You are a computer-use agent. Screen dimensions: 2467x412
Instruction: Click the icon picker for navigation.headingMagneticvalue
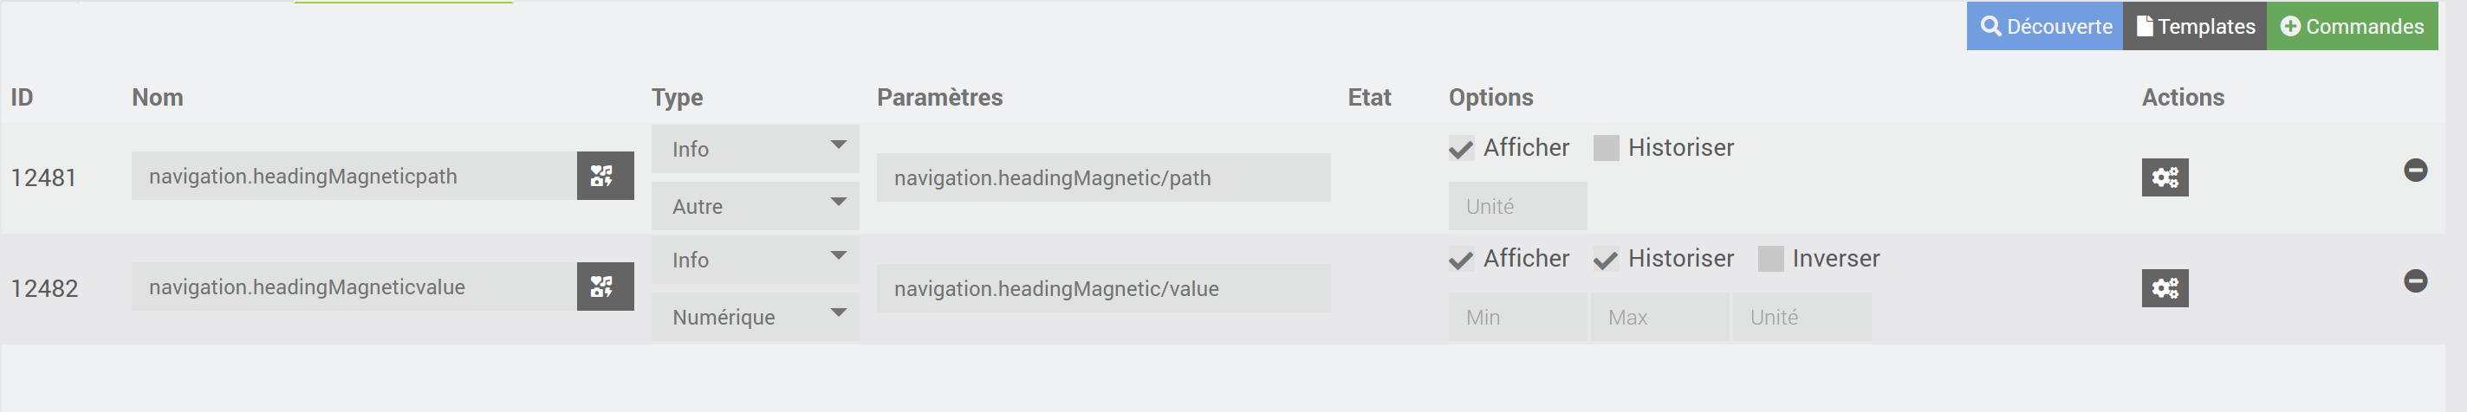[604, 286]
